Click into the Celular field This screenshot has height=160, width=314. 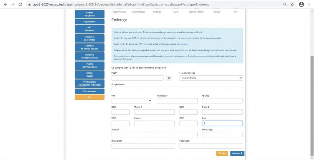point(154,123)
